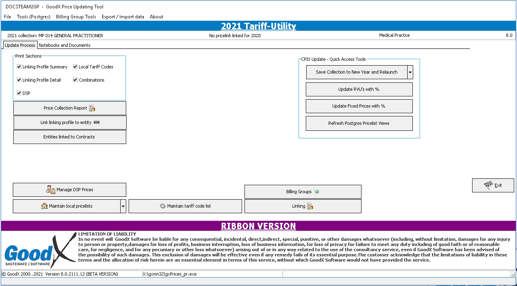
Task: Click the '2021 collection: MP 014 GENERAL PRACTITIONER' text
Action: [x=55, y=36]
